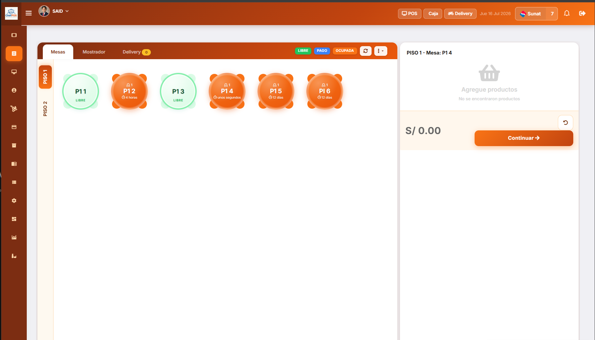The width and height of the screenshot is (595, 340).
Task: Select free table P1 1
Action: (81, 91)
